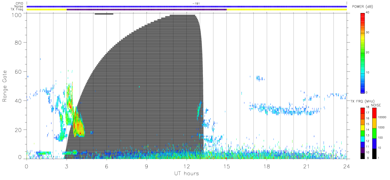This screenshot has height=180, width=390.
Task: Click the Noise row label at top left
Action: coord(19,6)
